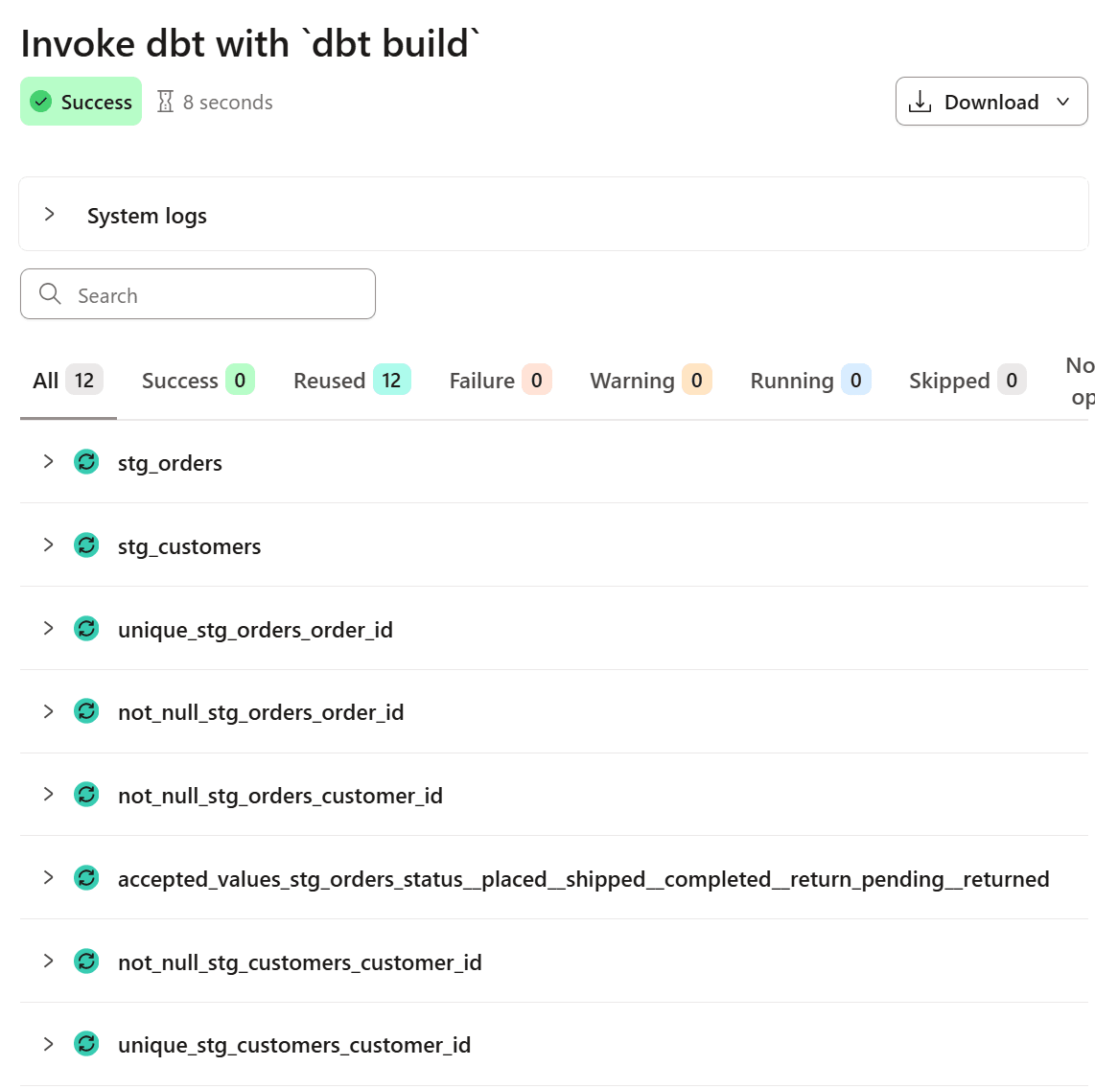Screen dimensions: 1095x1089
Task: Switch to the Failure tab
Action: (500, 381)
